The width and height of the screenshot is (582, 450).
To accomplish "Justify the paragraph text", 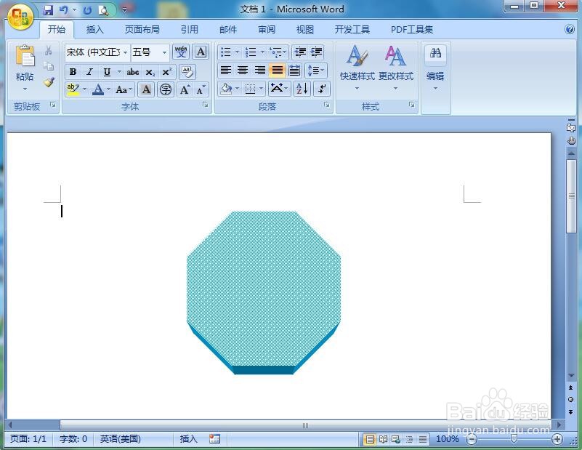I will coord(278,71).
